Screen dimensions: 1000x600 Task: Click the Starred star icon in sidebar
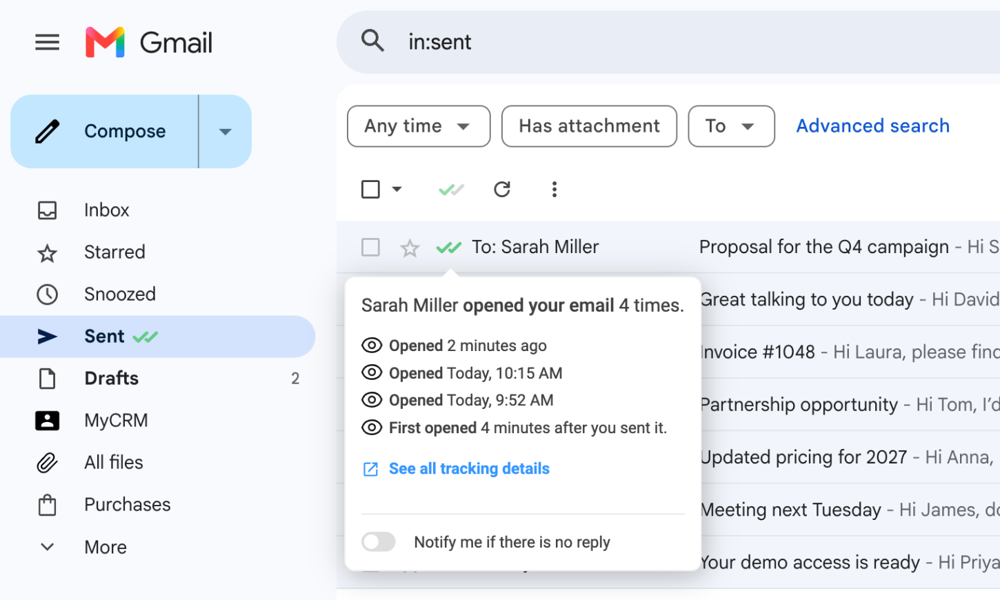[x=47, y=253]
